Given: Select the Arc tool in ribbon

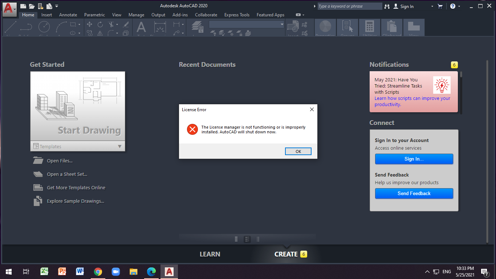Looking at the screenshot, I should (x=61, y=28).
